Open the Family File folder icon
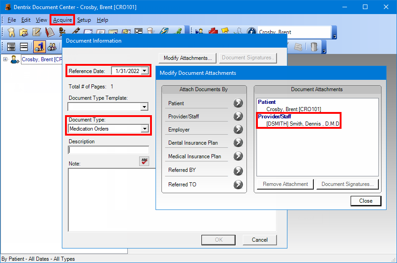 24,32
